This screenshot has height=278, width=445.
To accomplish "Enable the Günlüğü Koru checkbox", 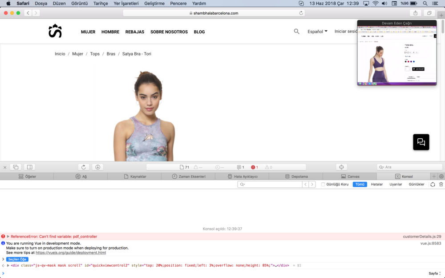I will pos(323,184).
